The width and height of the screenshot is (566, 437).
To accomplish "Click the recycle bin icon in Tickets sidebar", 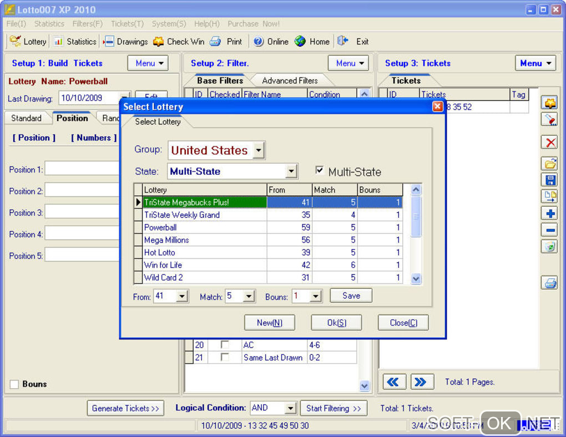I will 549,247.
